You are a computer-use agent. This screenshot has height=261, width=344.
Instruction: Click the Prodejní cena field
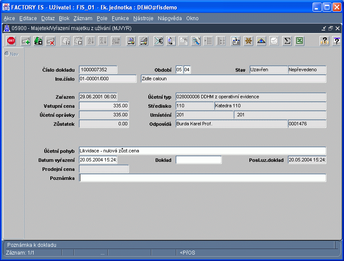click(x=104, y=169)
